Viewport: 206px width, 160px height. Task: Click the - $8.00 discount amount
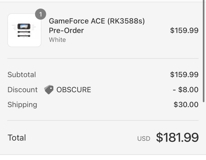185,90
